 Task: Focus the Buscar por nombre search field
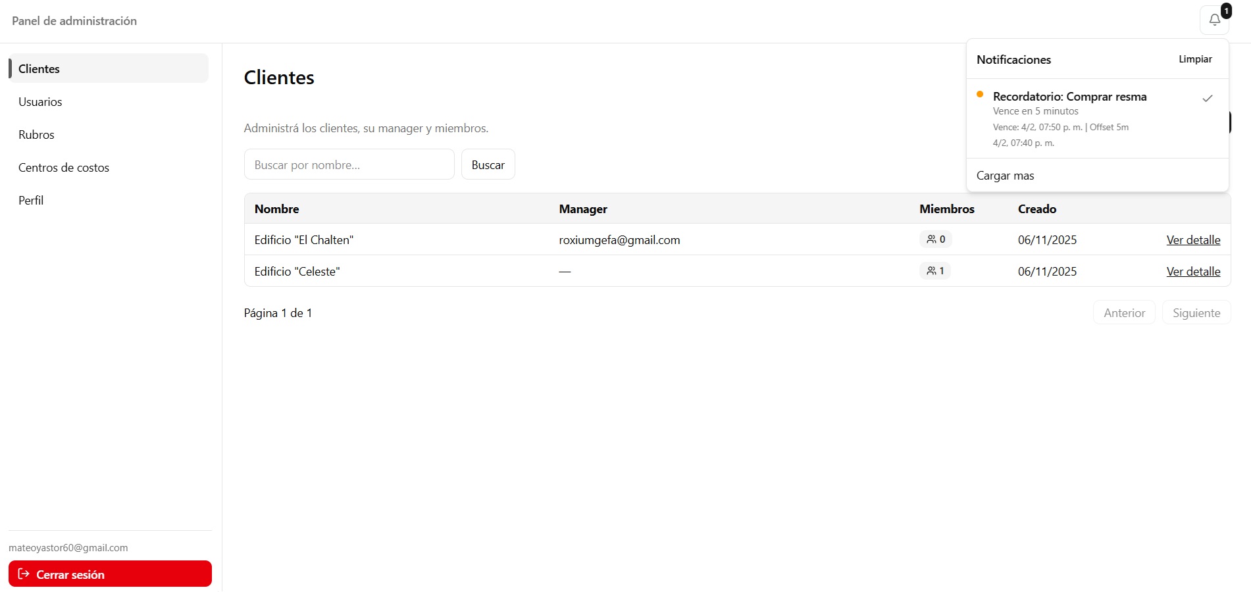point(349,164)
